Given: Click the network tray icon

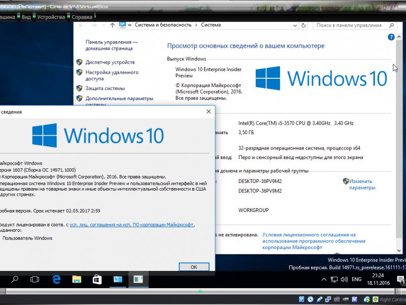Looking at the screenshot, I should [x=334, y=279].
